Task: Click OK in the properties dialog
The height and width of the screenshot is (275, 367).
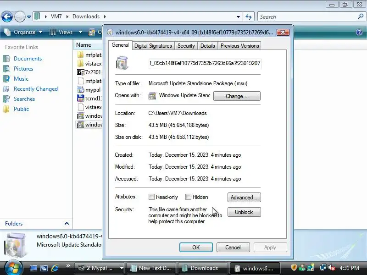Action: [x=196, y=247]
